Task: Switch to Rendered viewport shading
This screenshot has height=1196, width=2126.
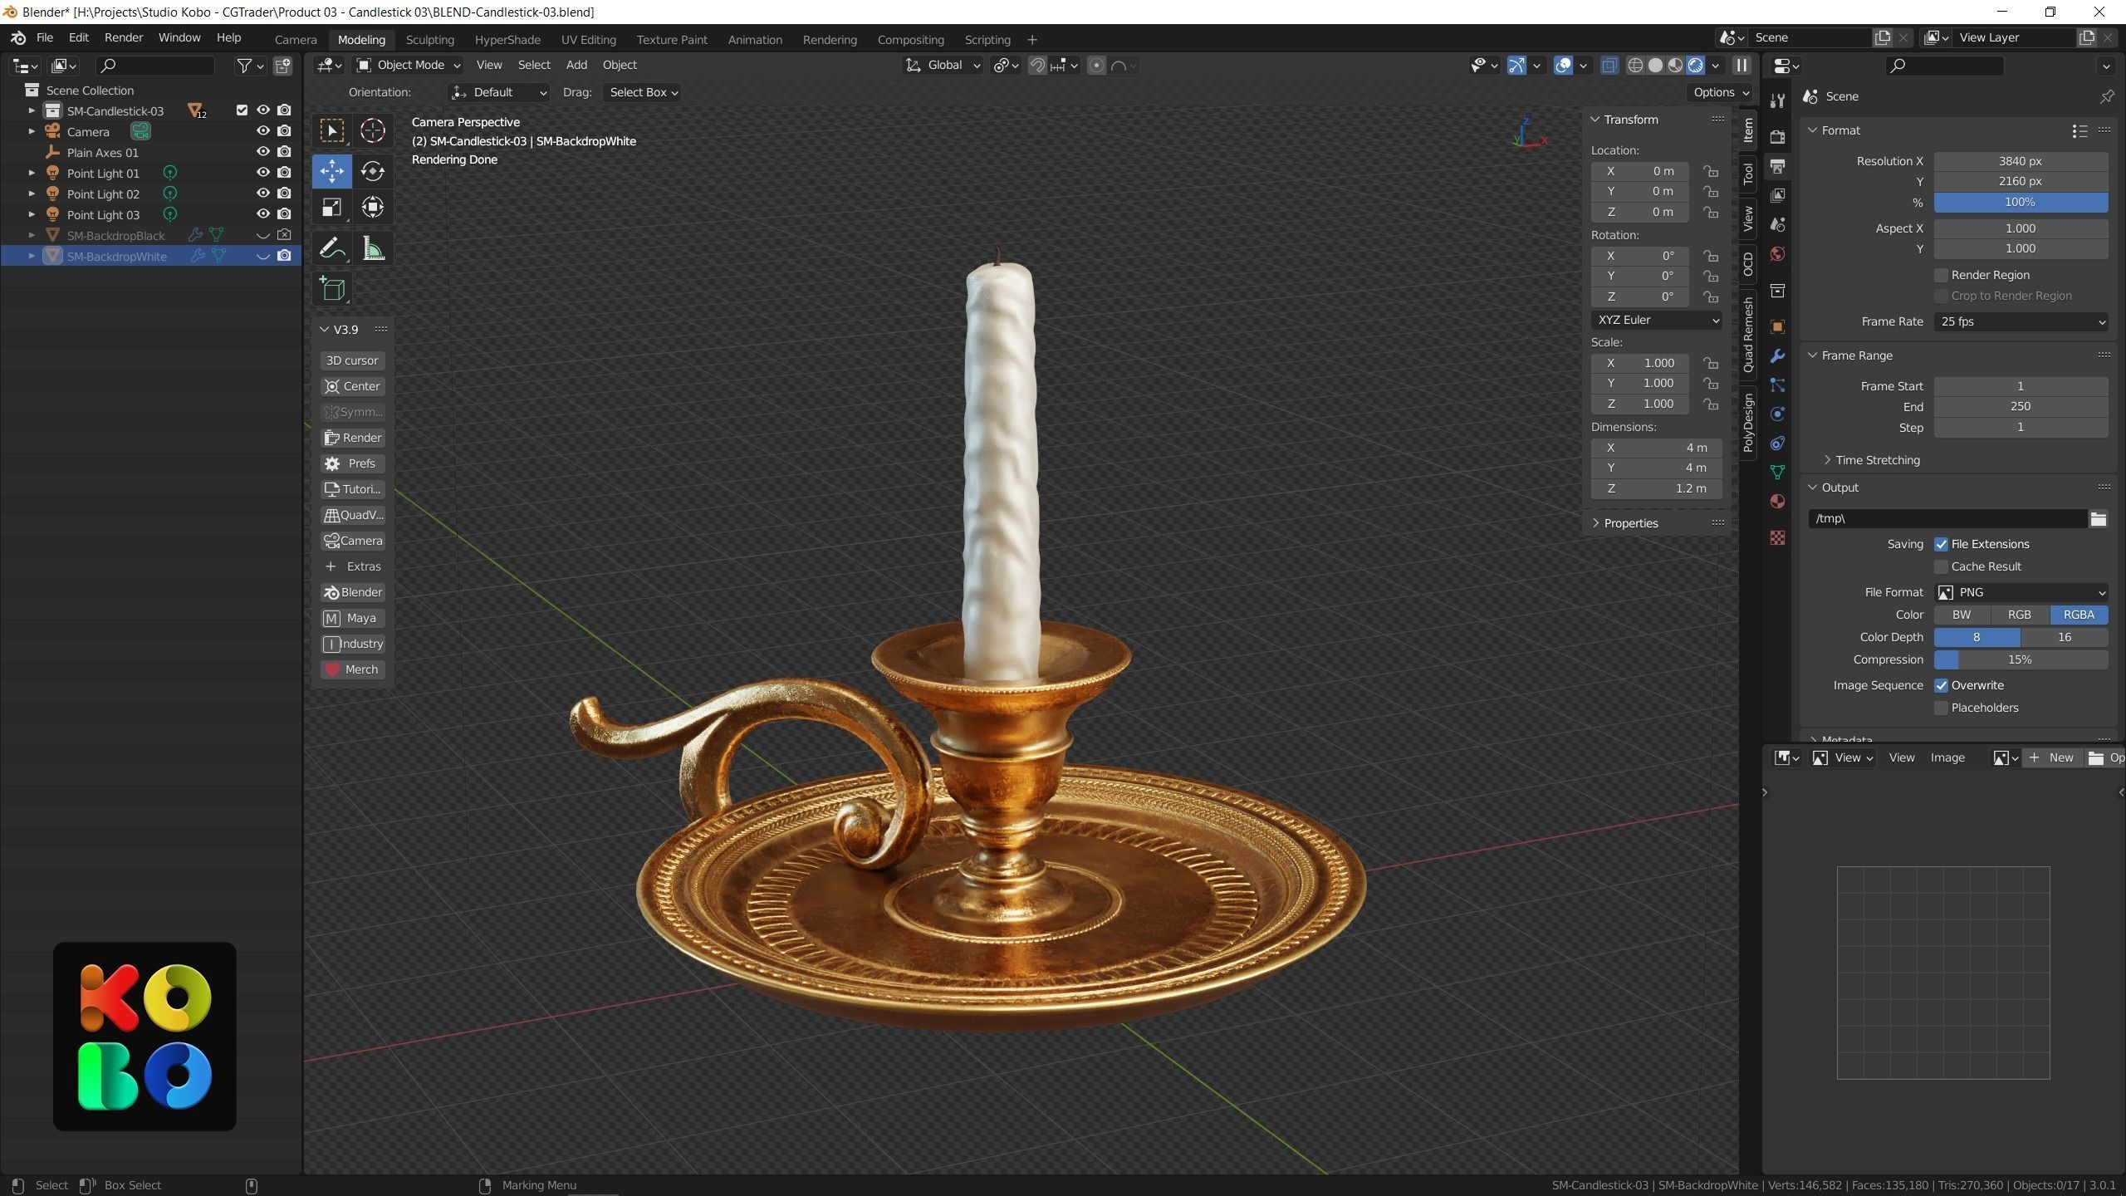Action: [x=1695, y=66]
